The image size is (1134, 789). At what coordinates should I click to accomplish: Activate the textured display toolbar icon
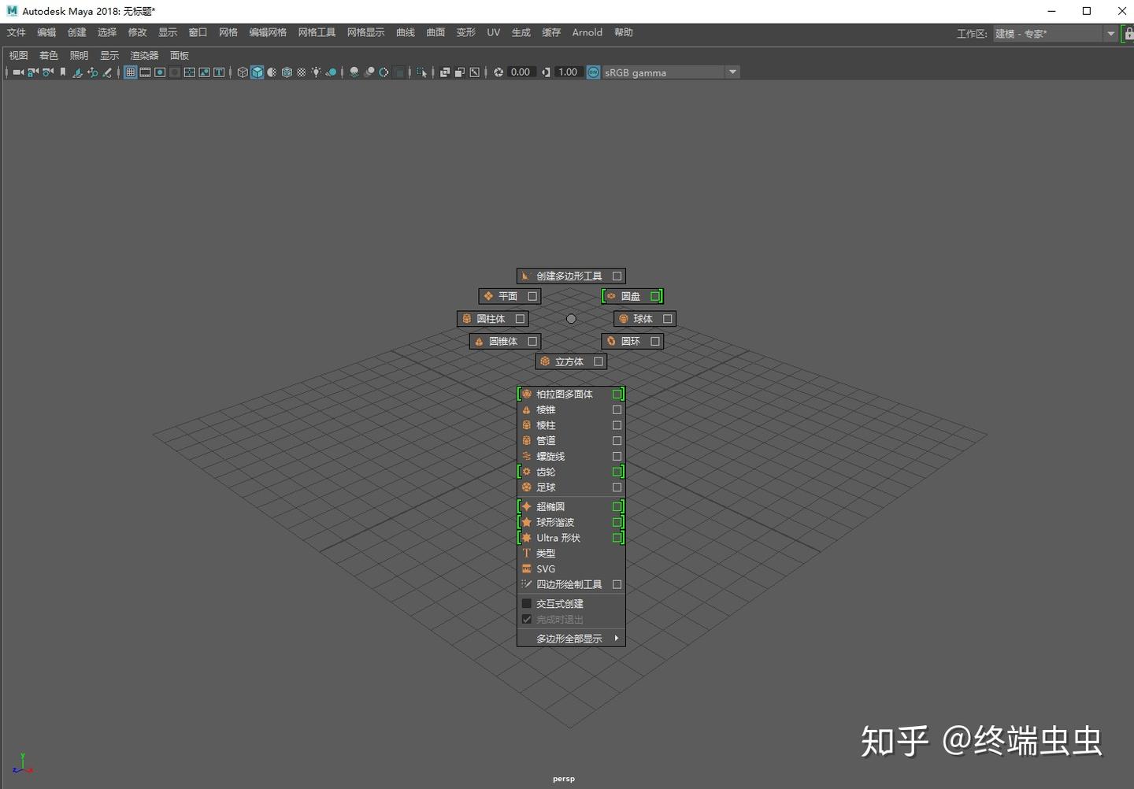point(287,72)
